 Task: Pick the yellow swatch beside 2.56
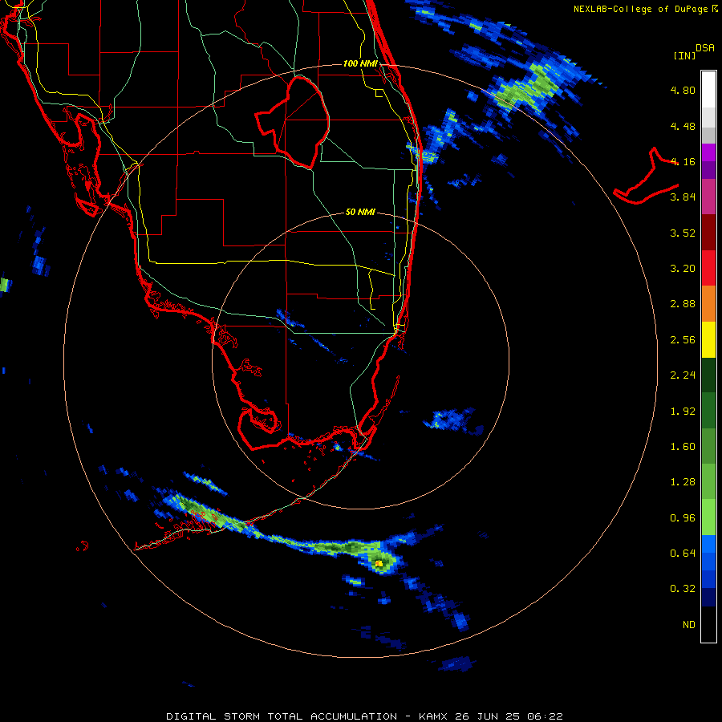click(x=708, y=340)
